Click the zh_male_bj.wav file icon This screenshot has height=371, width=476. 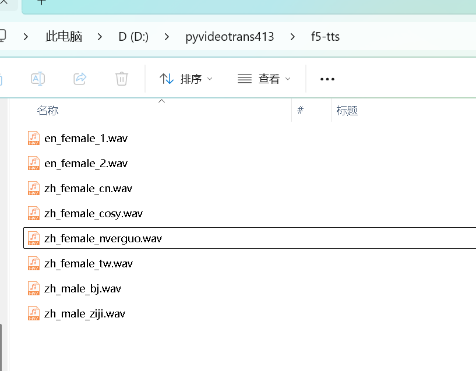(34, 288)
